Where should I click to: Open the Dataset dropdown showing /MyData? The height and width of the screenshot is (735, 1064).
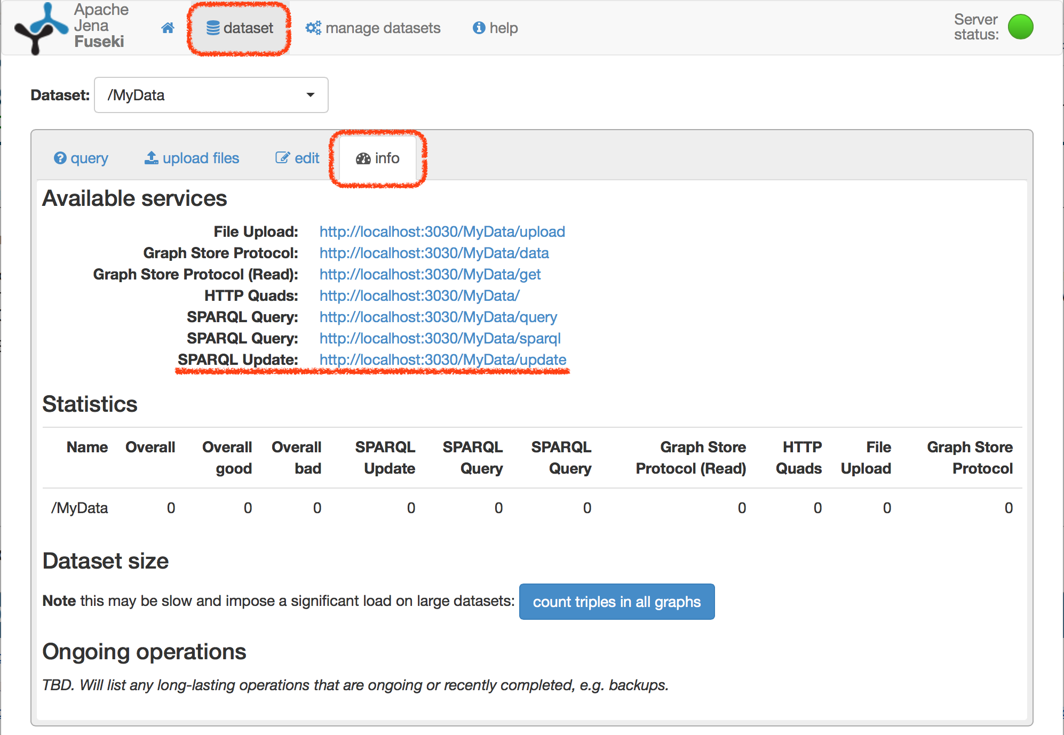point(211,95)
